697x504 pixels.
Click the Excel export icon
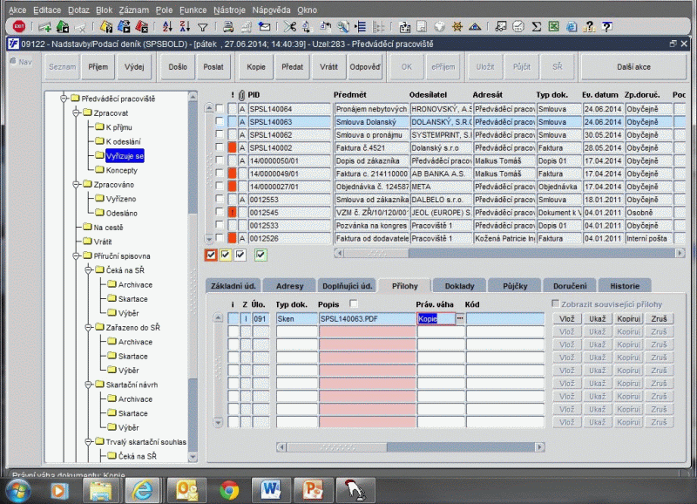[553, 27]
